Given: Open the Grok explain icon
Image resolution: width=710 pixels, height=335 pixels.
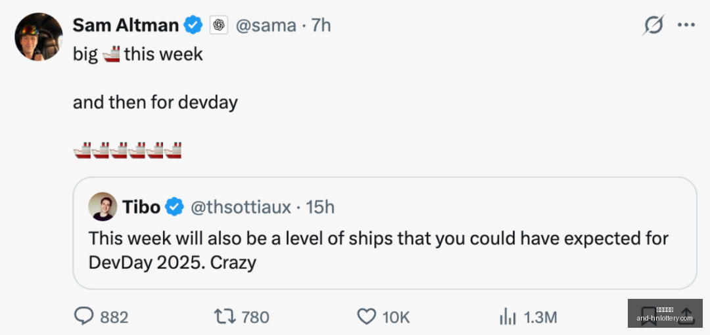Looking at the screenshot, I should tap(653, 25).
